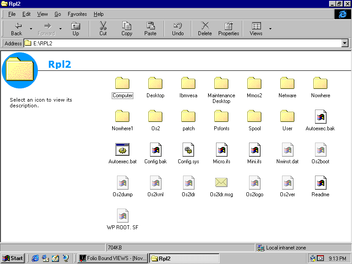This screenshot has height=264, width=352.
Task: Select the Config.bak file
Action: [x=155, y=154]
